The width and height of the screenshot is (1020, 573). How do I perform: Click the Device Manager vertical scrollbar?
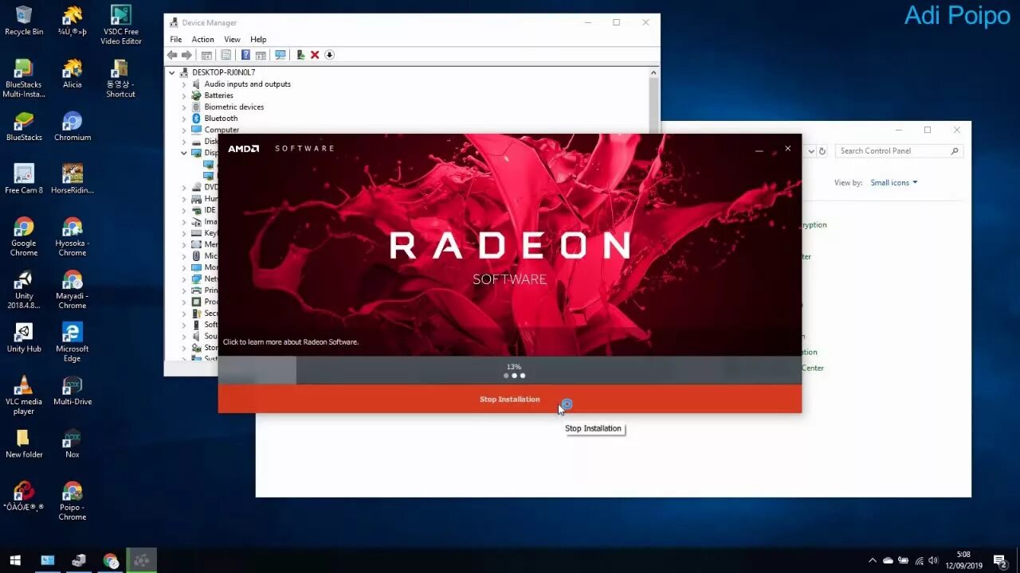coord(654,99)
